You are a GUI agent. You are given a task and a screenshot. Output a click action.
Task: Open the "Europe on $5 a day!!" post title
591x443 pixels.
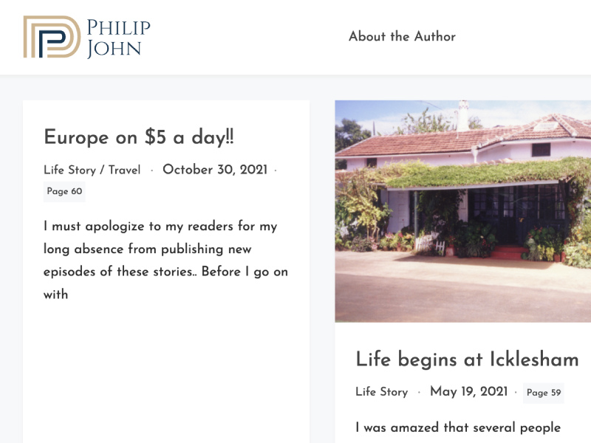pos(139,137)
